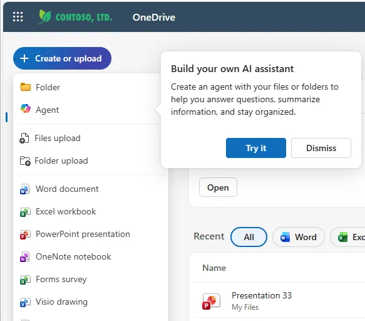This screenshot has height=321, width=365.
Task: Click the PowerPoint presentation icon
Action: click(25, 234)
